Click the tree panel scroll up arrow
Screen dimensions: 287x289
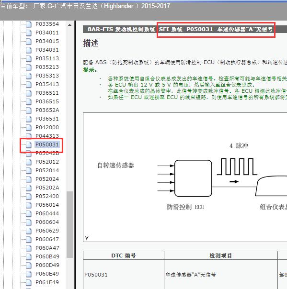[x=69, y=25]
